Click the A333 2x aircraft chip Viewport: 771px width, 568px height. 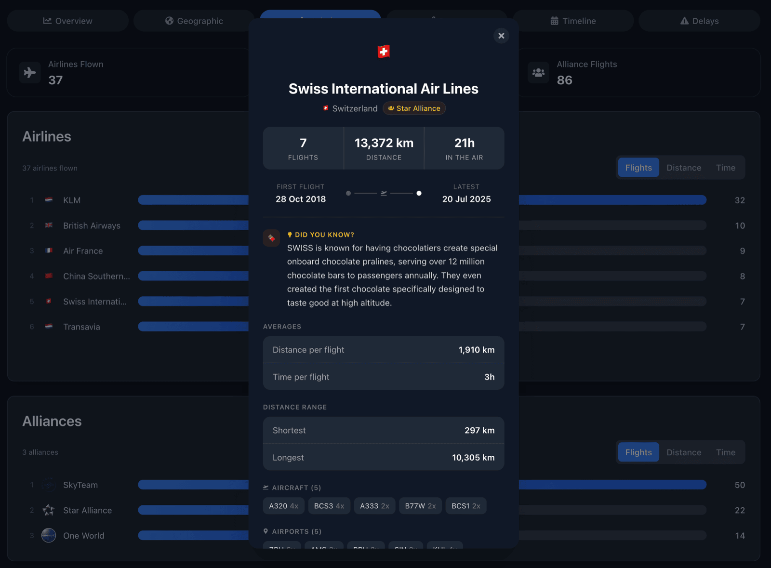(374, 506)
